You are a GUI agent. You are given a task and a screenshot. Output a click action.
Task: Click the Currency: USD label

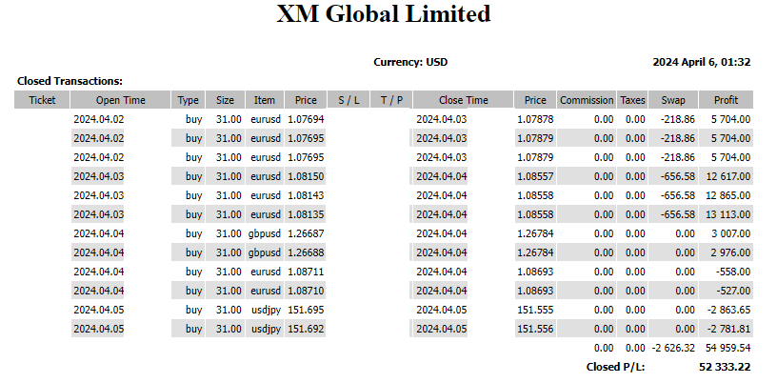(410, 62)
